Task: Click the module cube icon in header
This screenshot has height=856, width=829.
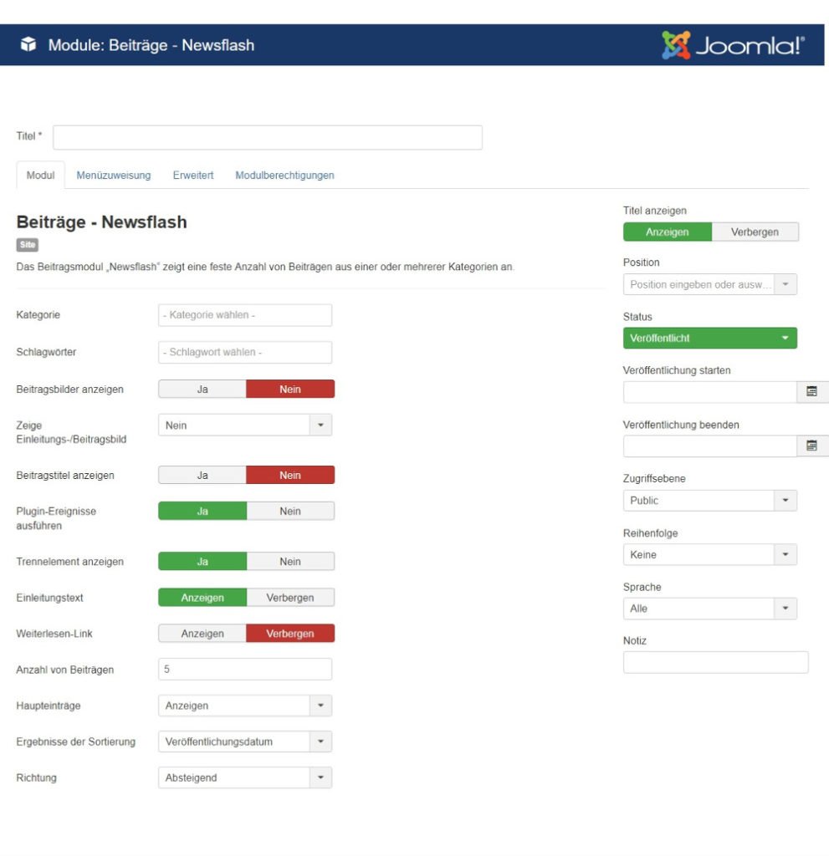Action: click(x=28, y=45)
